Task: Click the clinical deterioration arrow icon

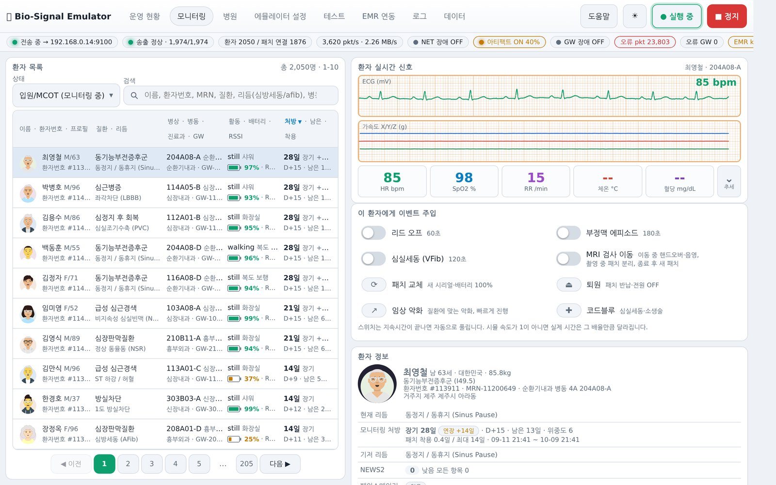Action: [x=374, y=310]
